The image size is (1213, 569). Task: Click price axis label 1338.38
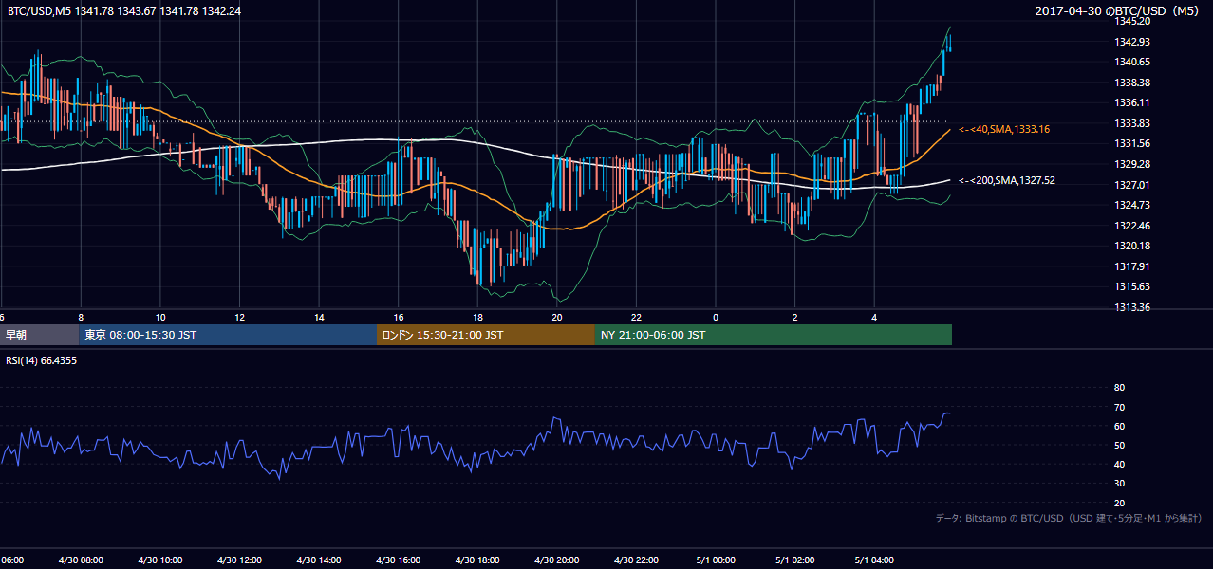point(1133,83)
